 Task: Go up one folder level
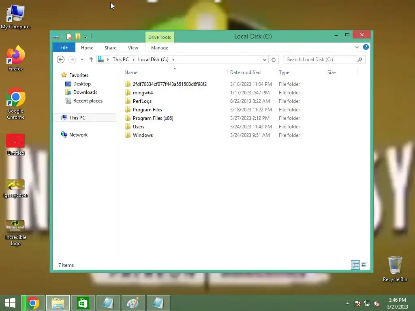click(91, 60)
